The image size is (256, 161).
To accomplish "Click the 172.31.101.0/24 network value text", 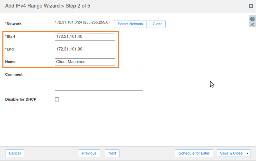I will (82, 23).
